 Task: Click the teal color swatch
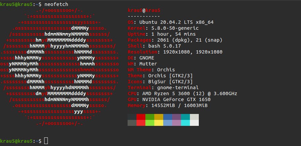[185, 117]
